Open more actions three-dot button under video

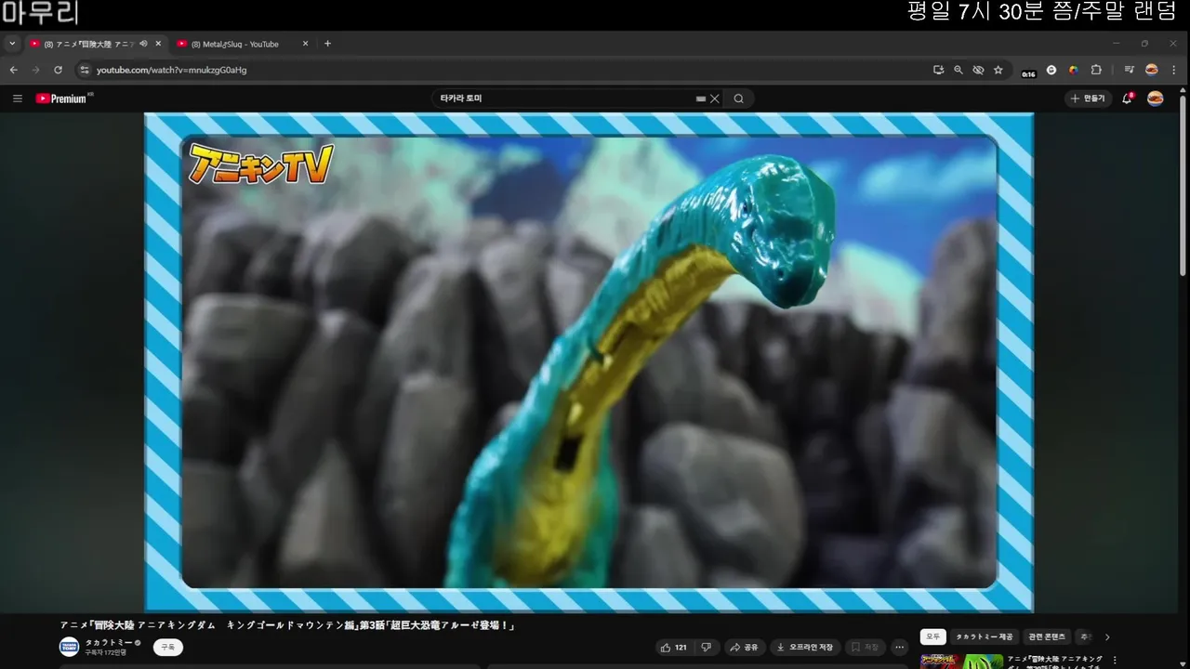pyautogui.click(x=899, y=647)
